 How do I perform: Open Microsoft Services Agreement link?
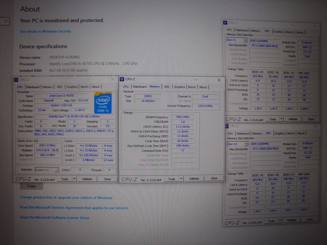tap(74, 208)
